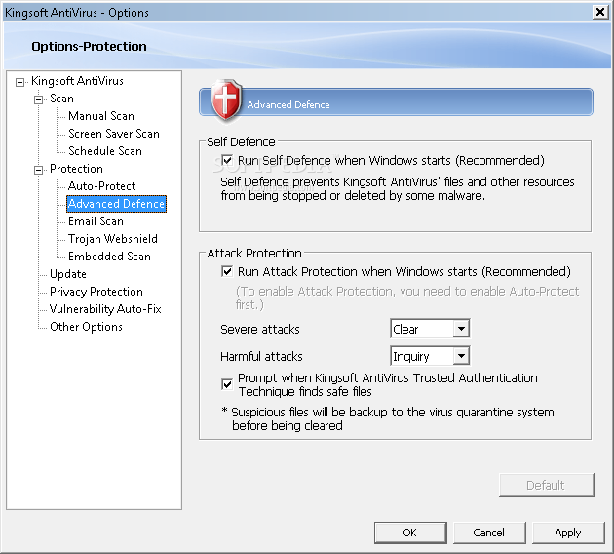Click the Apply button
The image size is (614, 554).
(568, 533)
